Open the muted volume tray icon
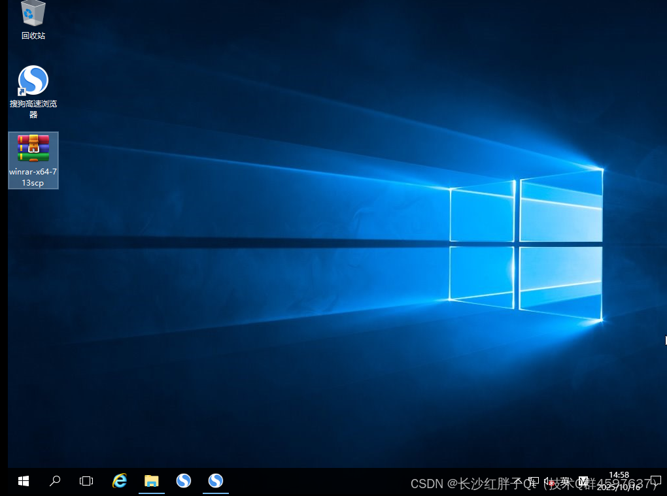Viewport: 667px width, 496px height. 549,482
